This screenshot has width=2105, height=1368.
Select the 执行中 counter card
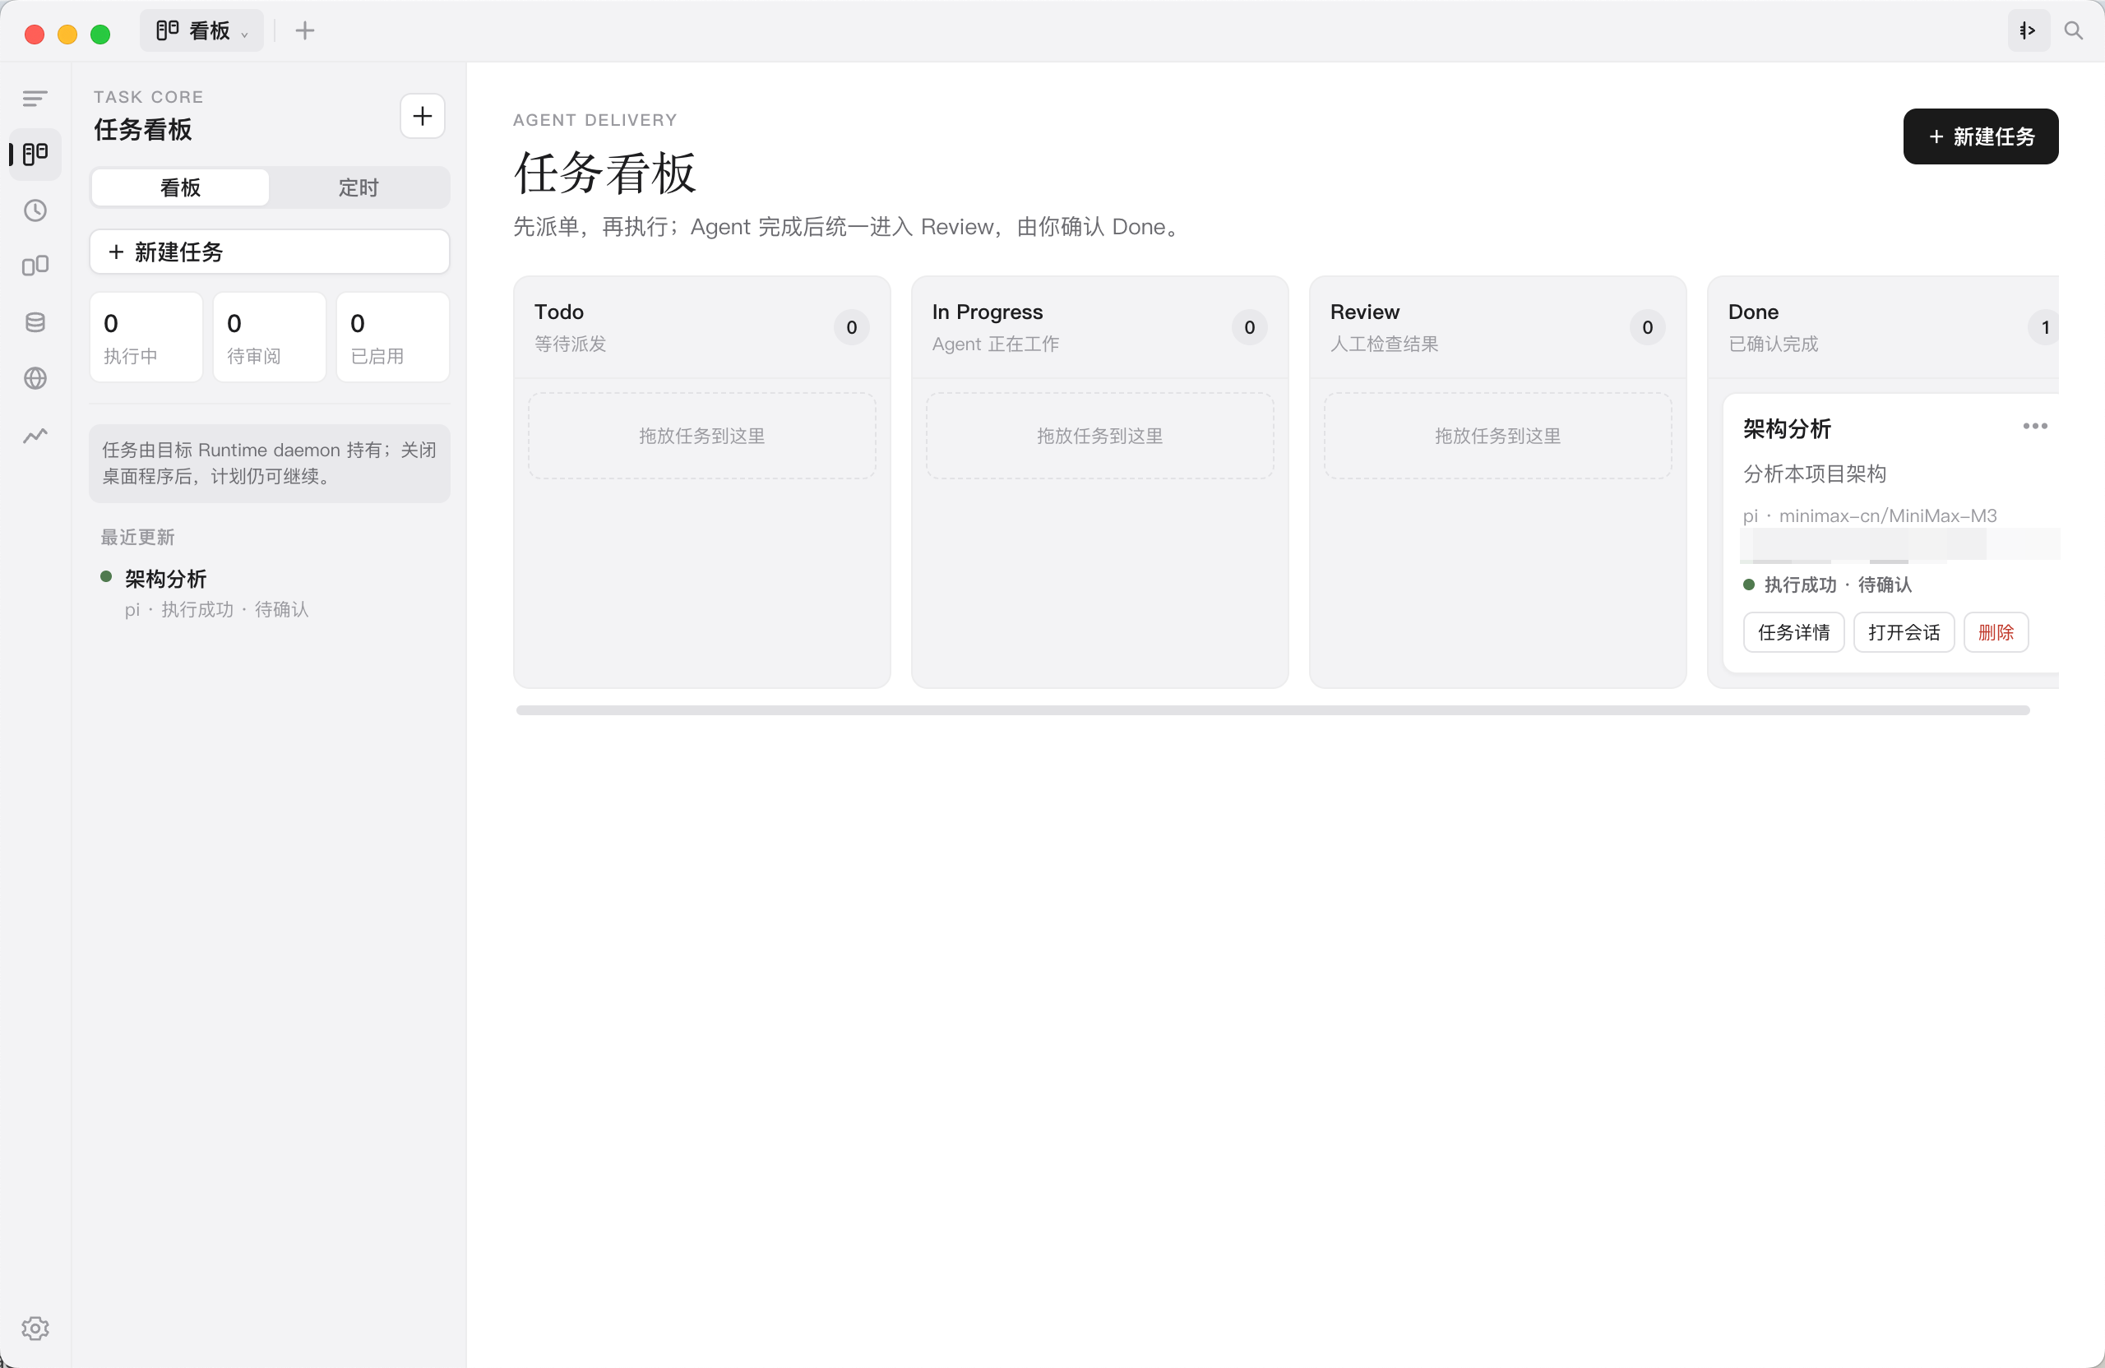click(x=146, y=337)
